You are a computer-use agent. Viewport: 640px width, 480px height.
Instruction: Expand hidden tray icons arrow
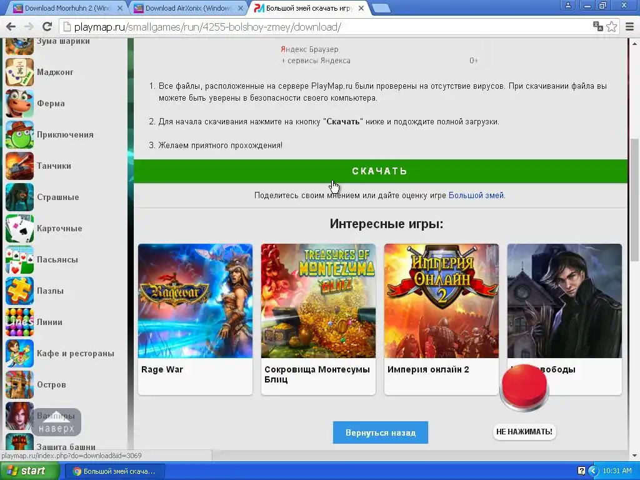594,471
